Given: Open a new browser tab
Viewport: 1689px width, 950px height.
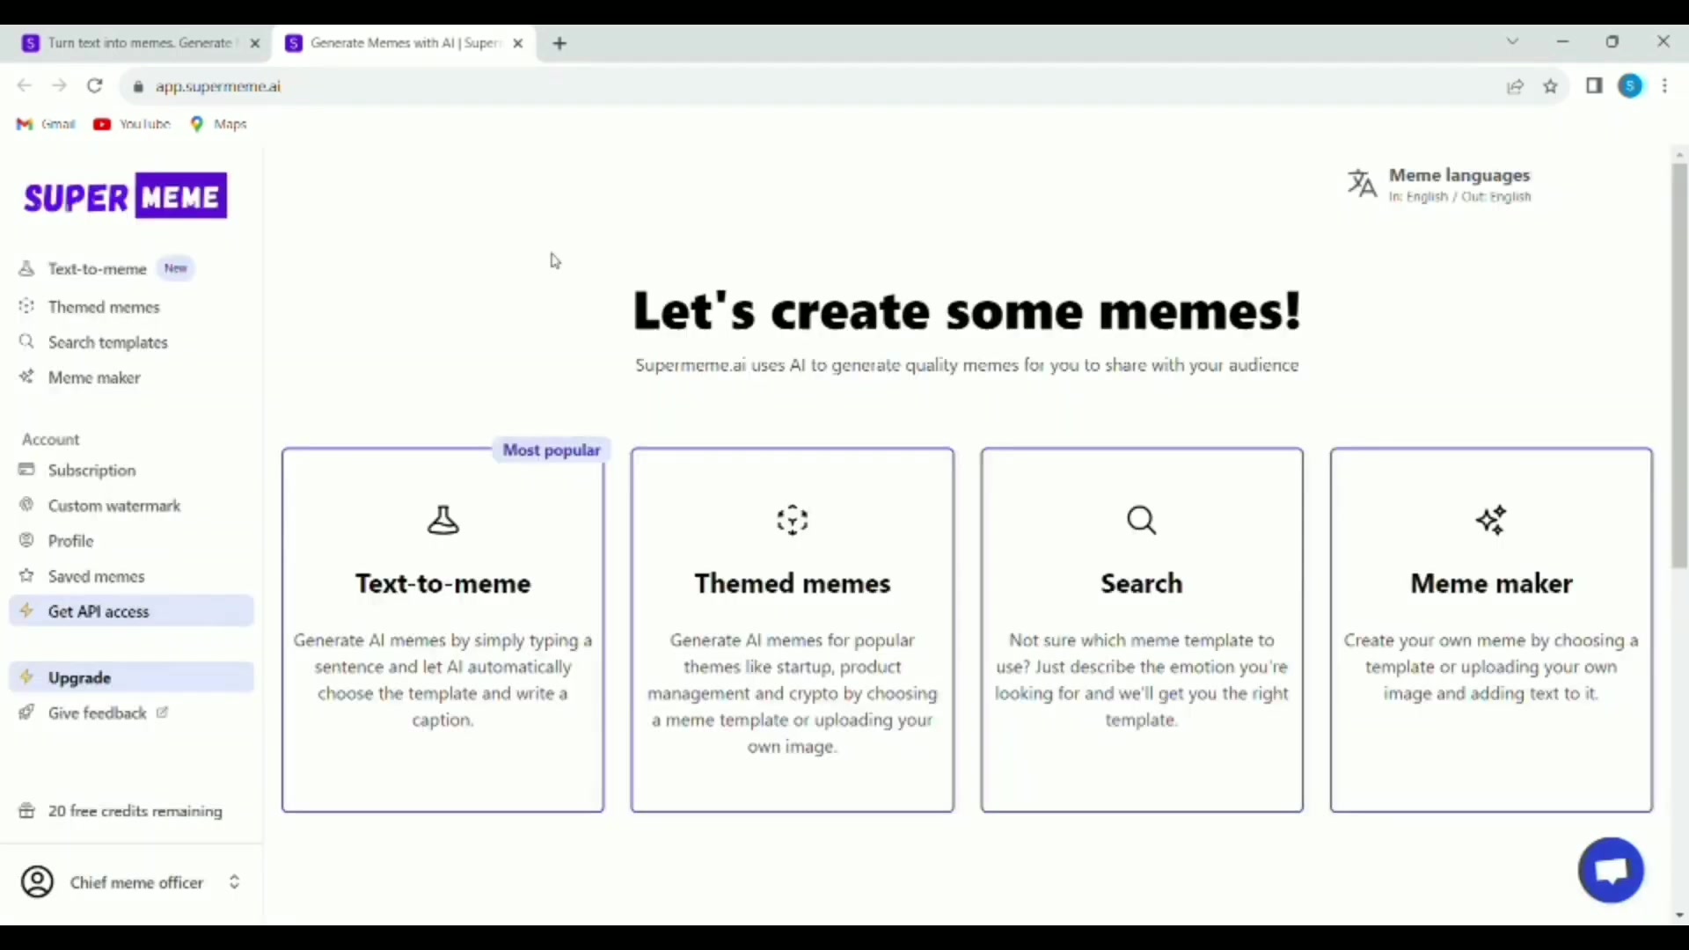Looking at the screenshot, I should pos(560,43).
